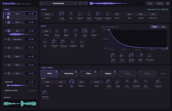Open lane 3 Bus type selector
Image resolution: width=172 pixels, height=111 pixels.
[x=17, y=31]
